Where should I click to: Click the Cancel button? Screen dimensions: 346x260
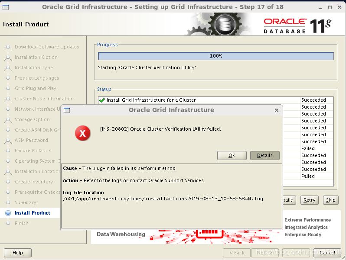point(327,253)
